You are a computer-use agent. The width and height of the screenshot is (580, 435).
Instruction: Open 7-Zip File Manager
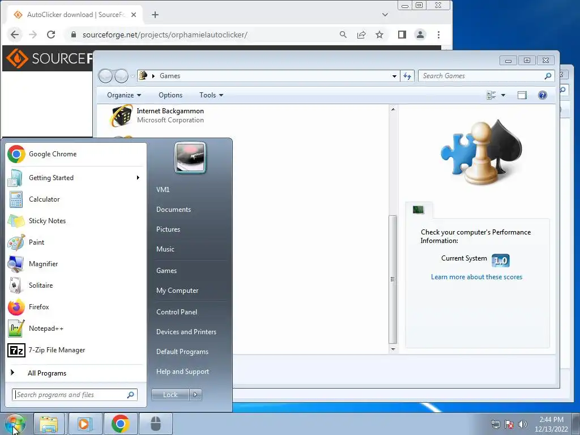tap(76, 350)
